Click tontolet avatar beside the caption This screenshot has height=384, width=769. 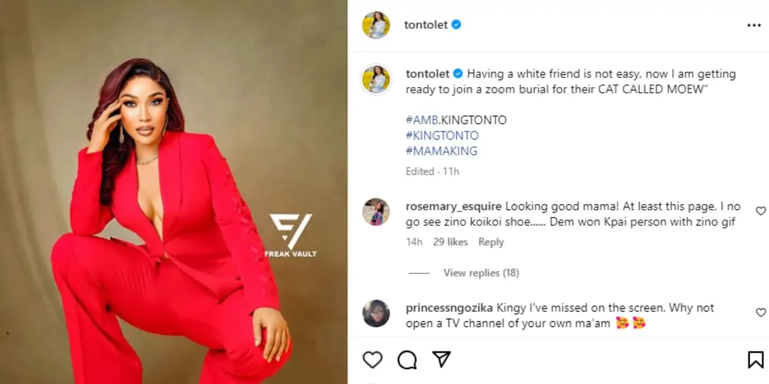[x=376, y=79]
